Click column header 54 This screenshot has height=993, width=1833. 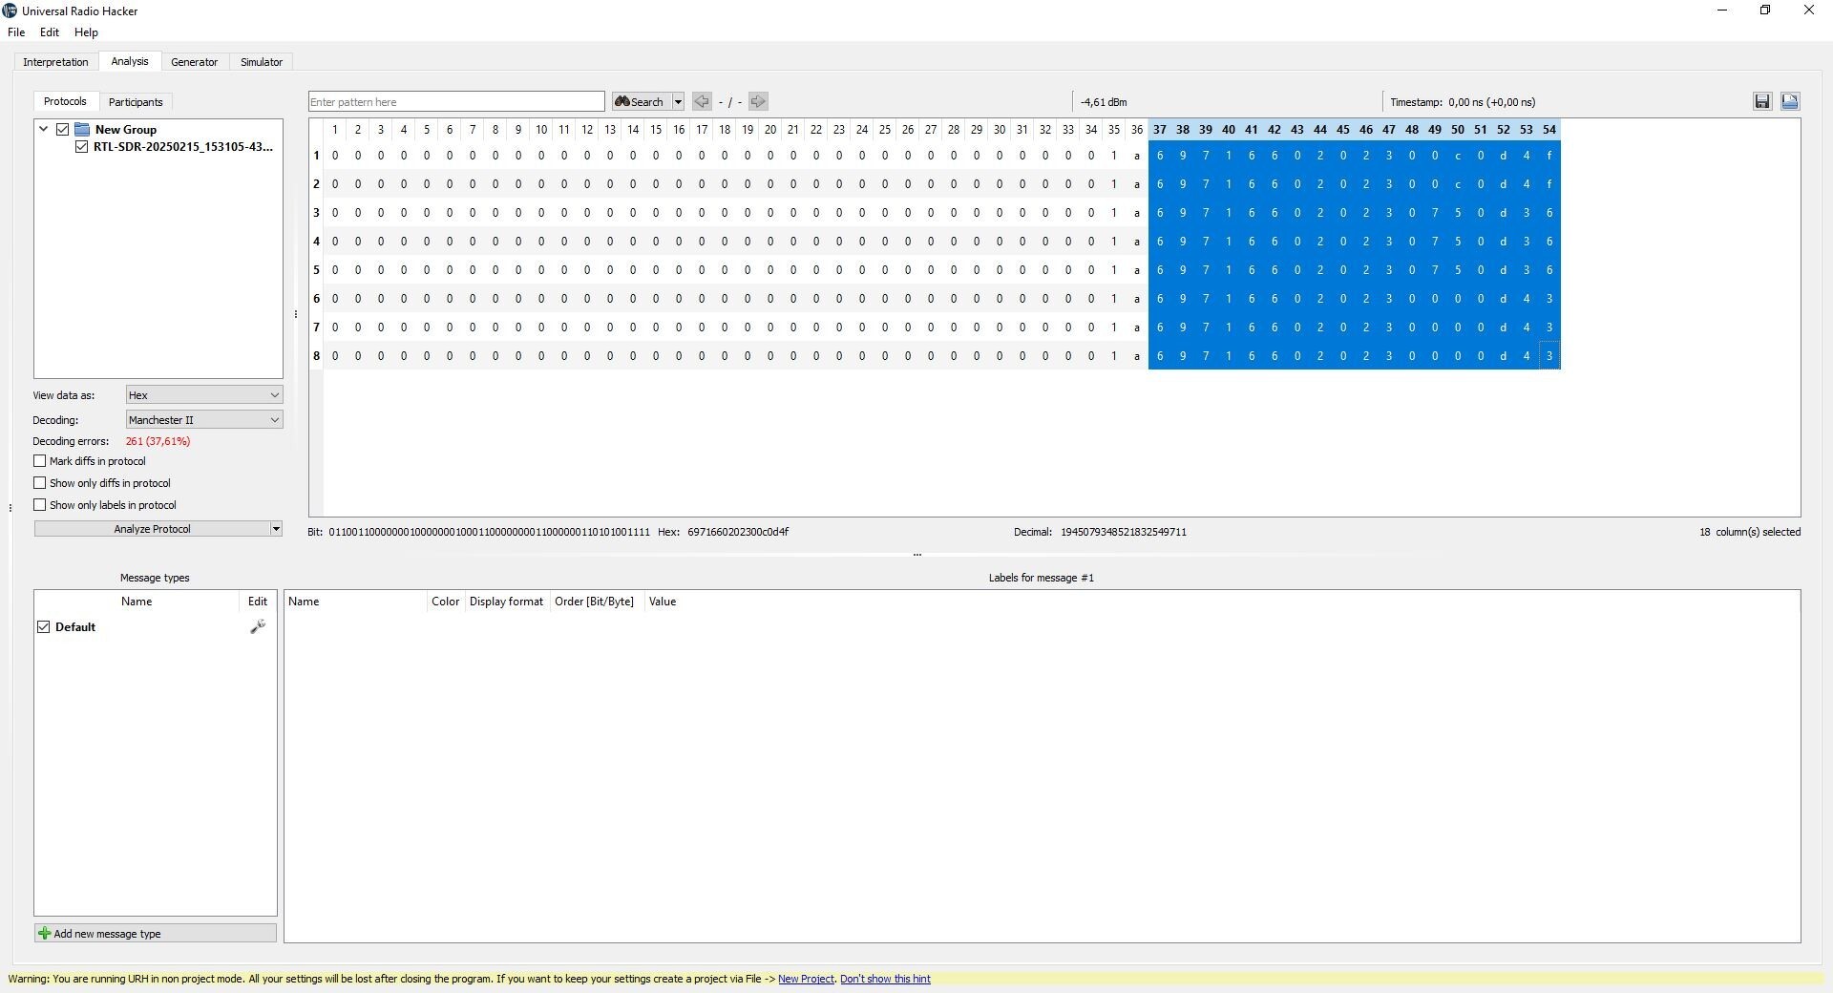[1549, 130]
